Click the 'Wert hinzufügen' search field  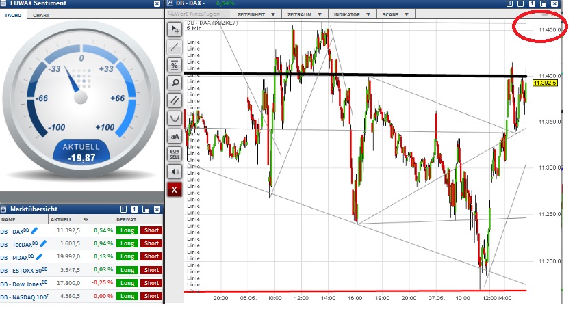pos(198,14)
